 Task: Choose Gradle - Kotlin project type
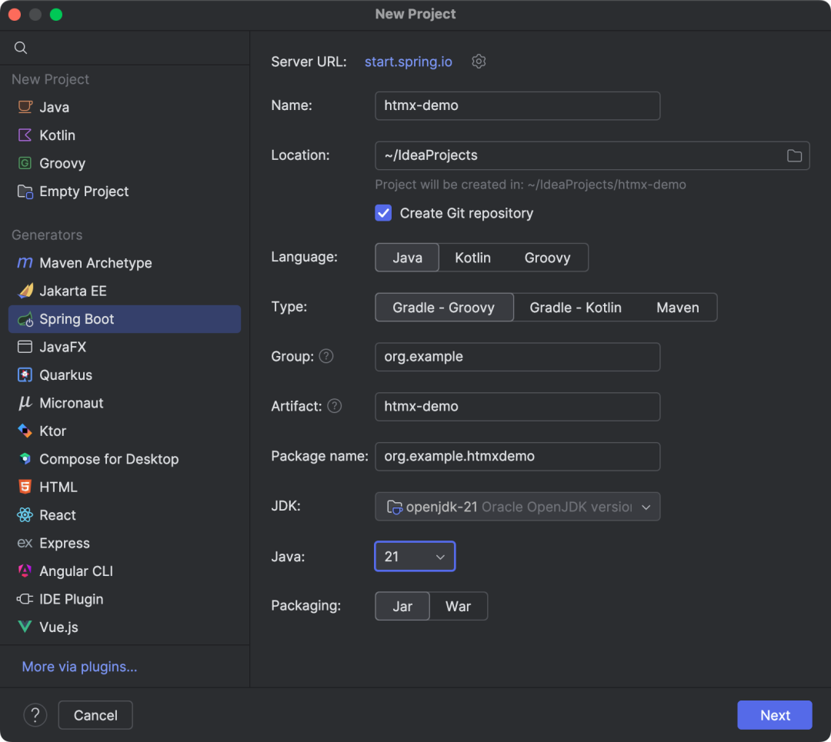pos(576,308)
